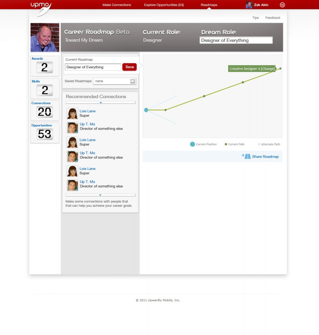The width and height of the screenshot is (319, 335).
Task: Open the second Lois Lane avatar
Action: point(72,142)
